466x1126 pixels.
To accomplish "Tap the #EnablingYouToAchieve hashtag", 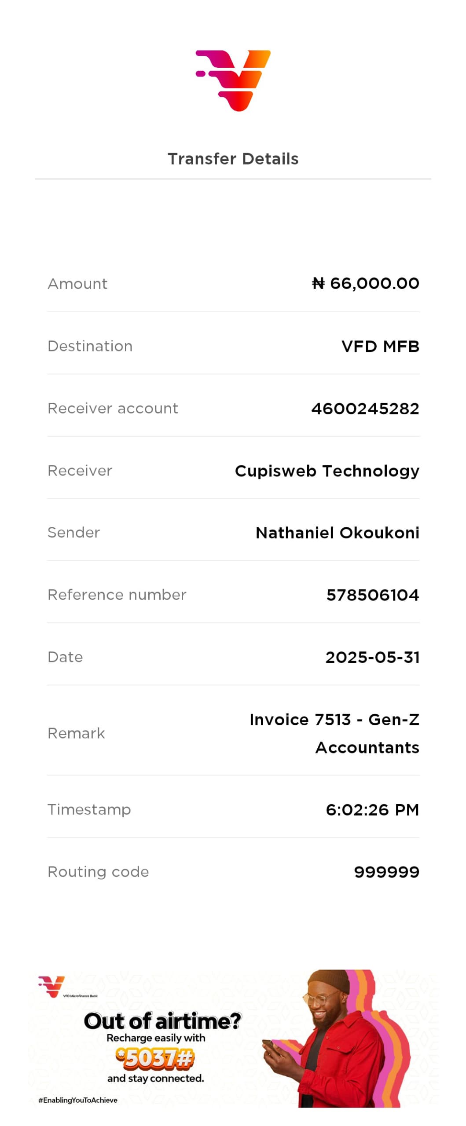I will [x=78, y=1100].
